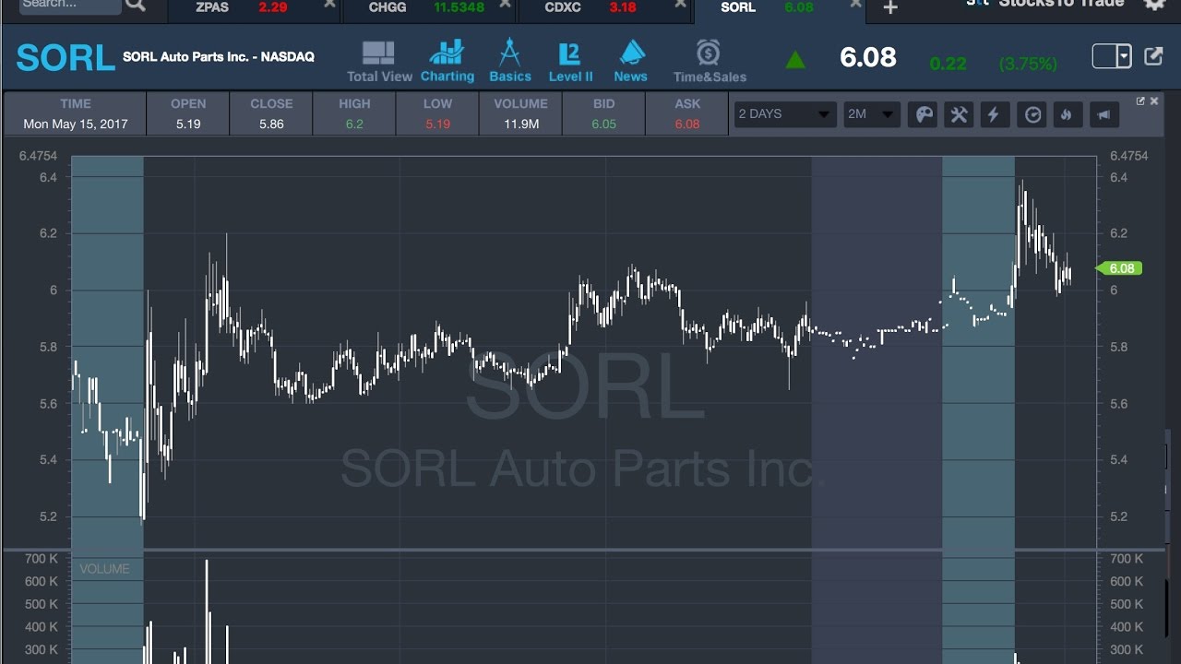Screen dimensions: 1181x664
Task: Switch to the CDXC tab
Action: [604, 9]
